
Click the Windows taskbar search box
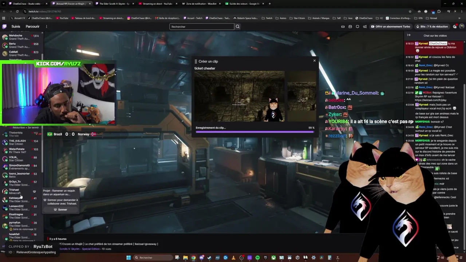(153, 258)
